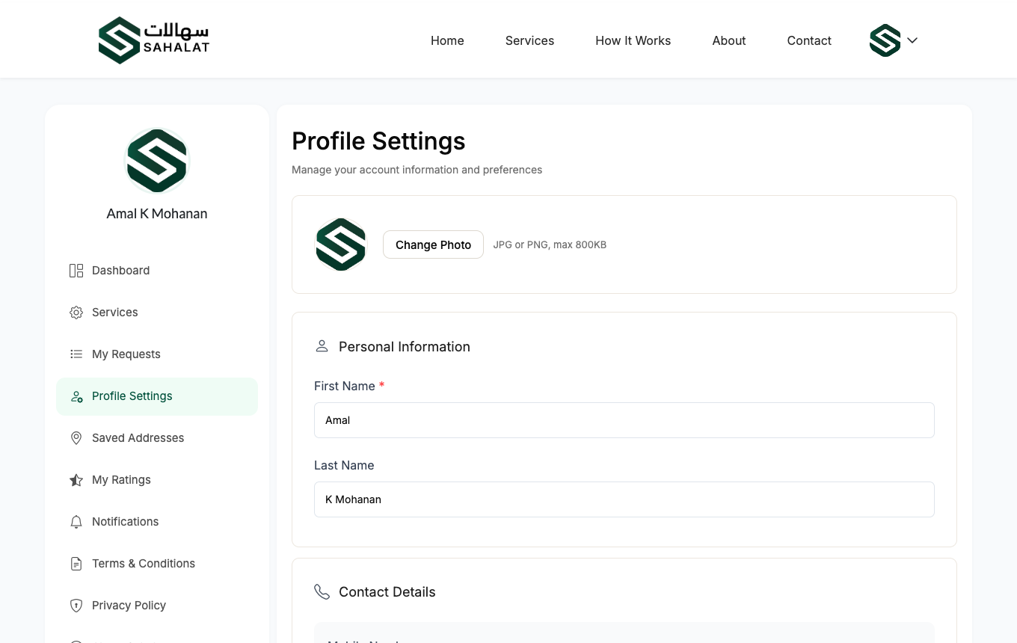
Task: Click the Services gear icon in sidebar
Action: (x=76, y=313)
